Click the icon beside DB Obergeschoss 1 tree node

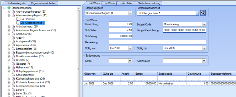point(18,23)
